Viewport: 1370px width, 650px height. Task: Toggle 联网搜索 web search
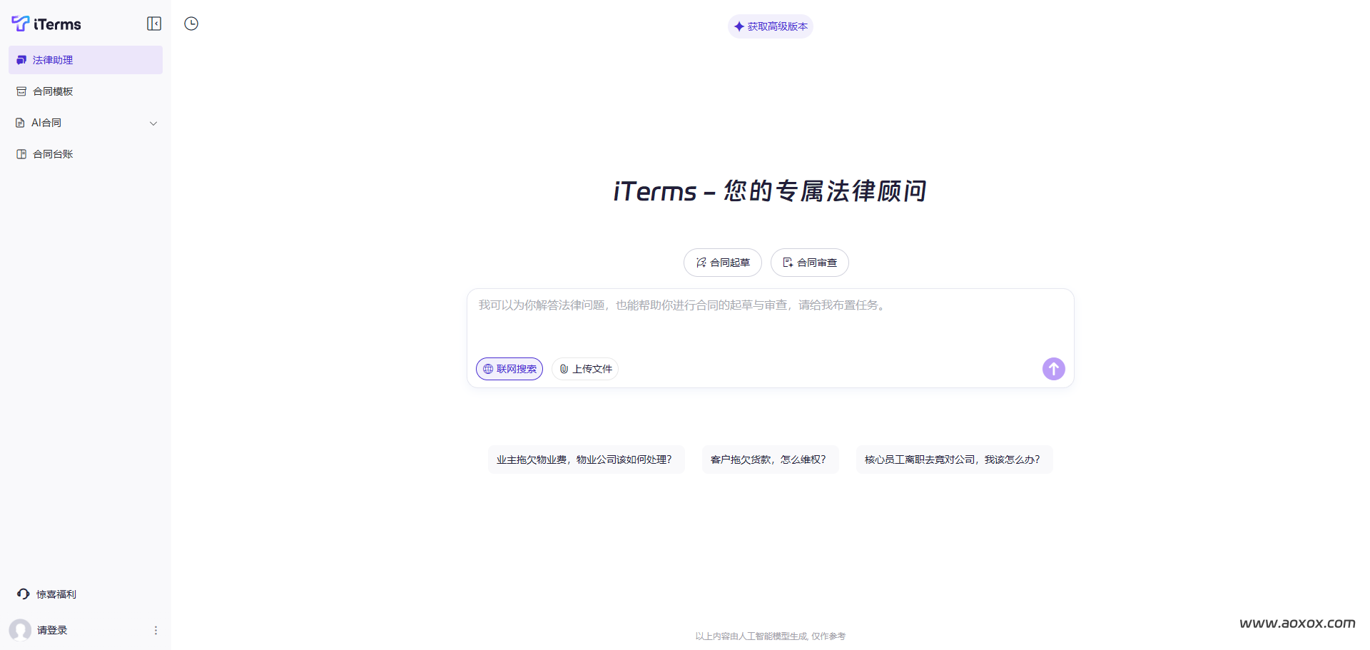point(509,369)
